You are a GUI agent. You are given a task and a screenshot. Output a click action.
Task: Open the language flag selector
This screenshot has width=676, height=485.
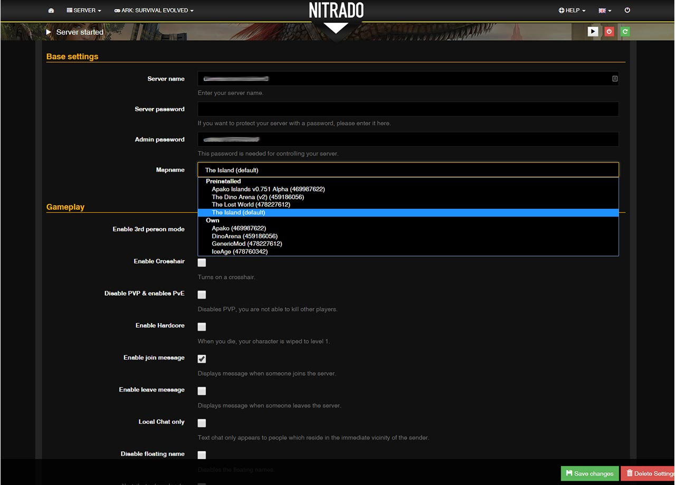point(605,11)
